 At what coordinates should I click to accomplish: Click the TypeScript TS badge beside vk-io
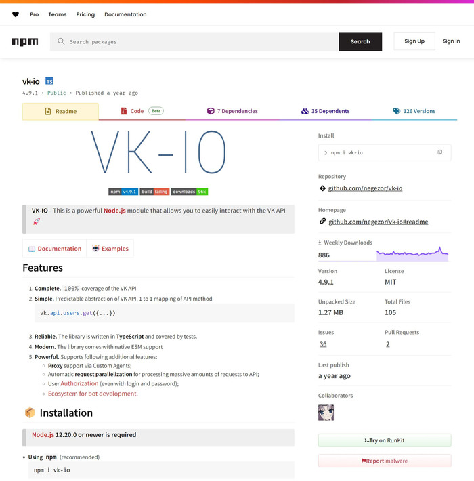pyautogui.click(x=49, y=81)
